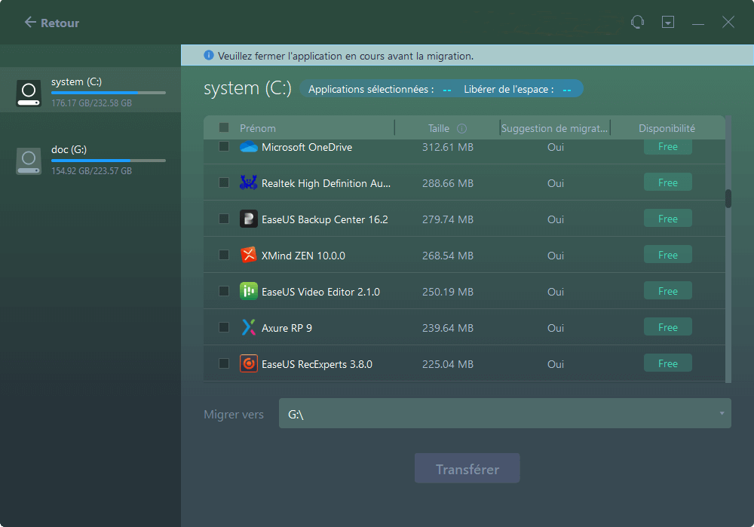Click the XMind ZEN app icon
Viewport: 754px width, 527px height.
pos(249,255)
